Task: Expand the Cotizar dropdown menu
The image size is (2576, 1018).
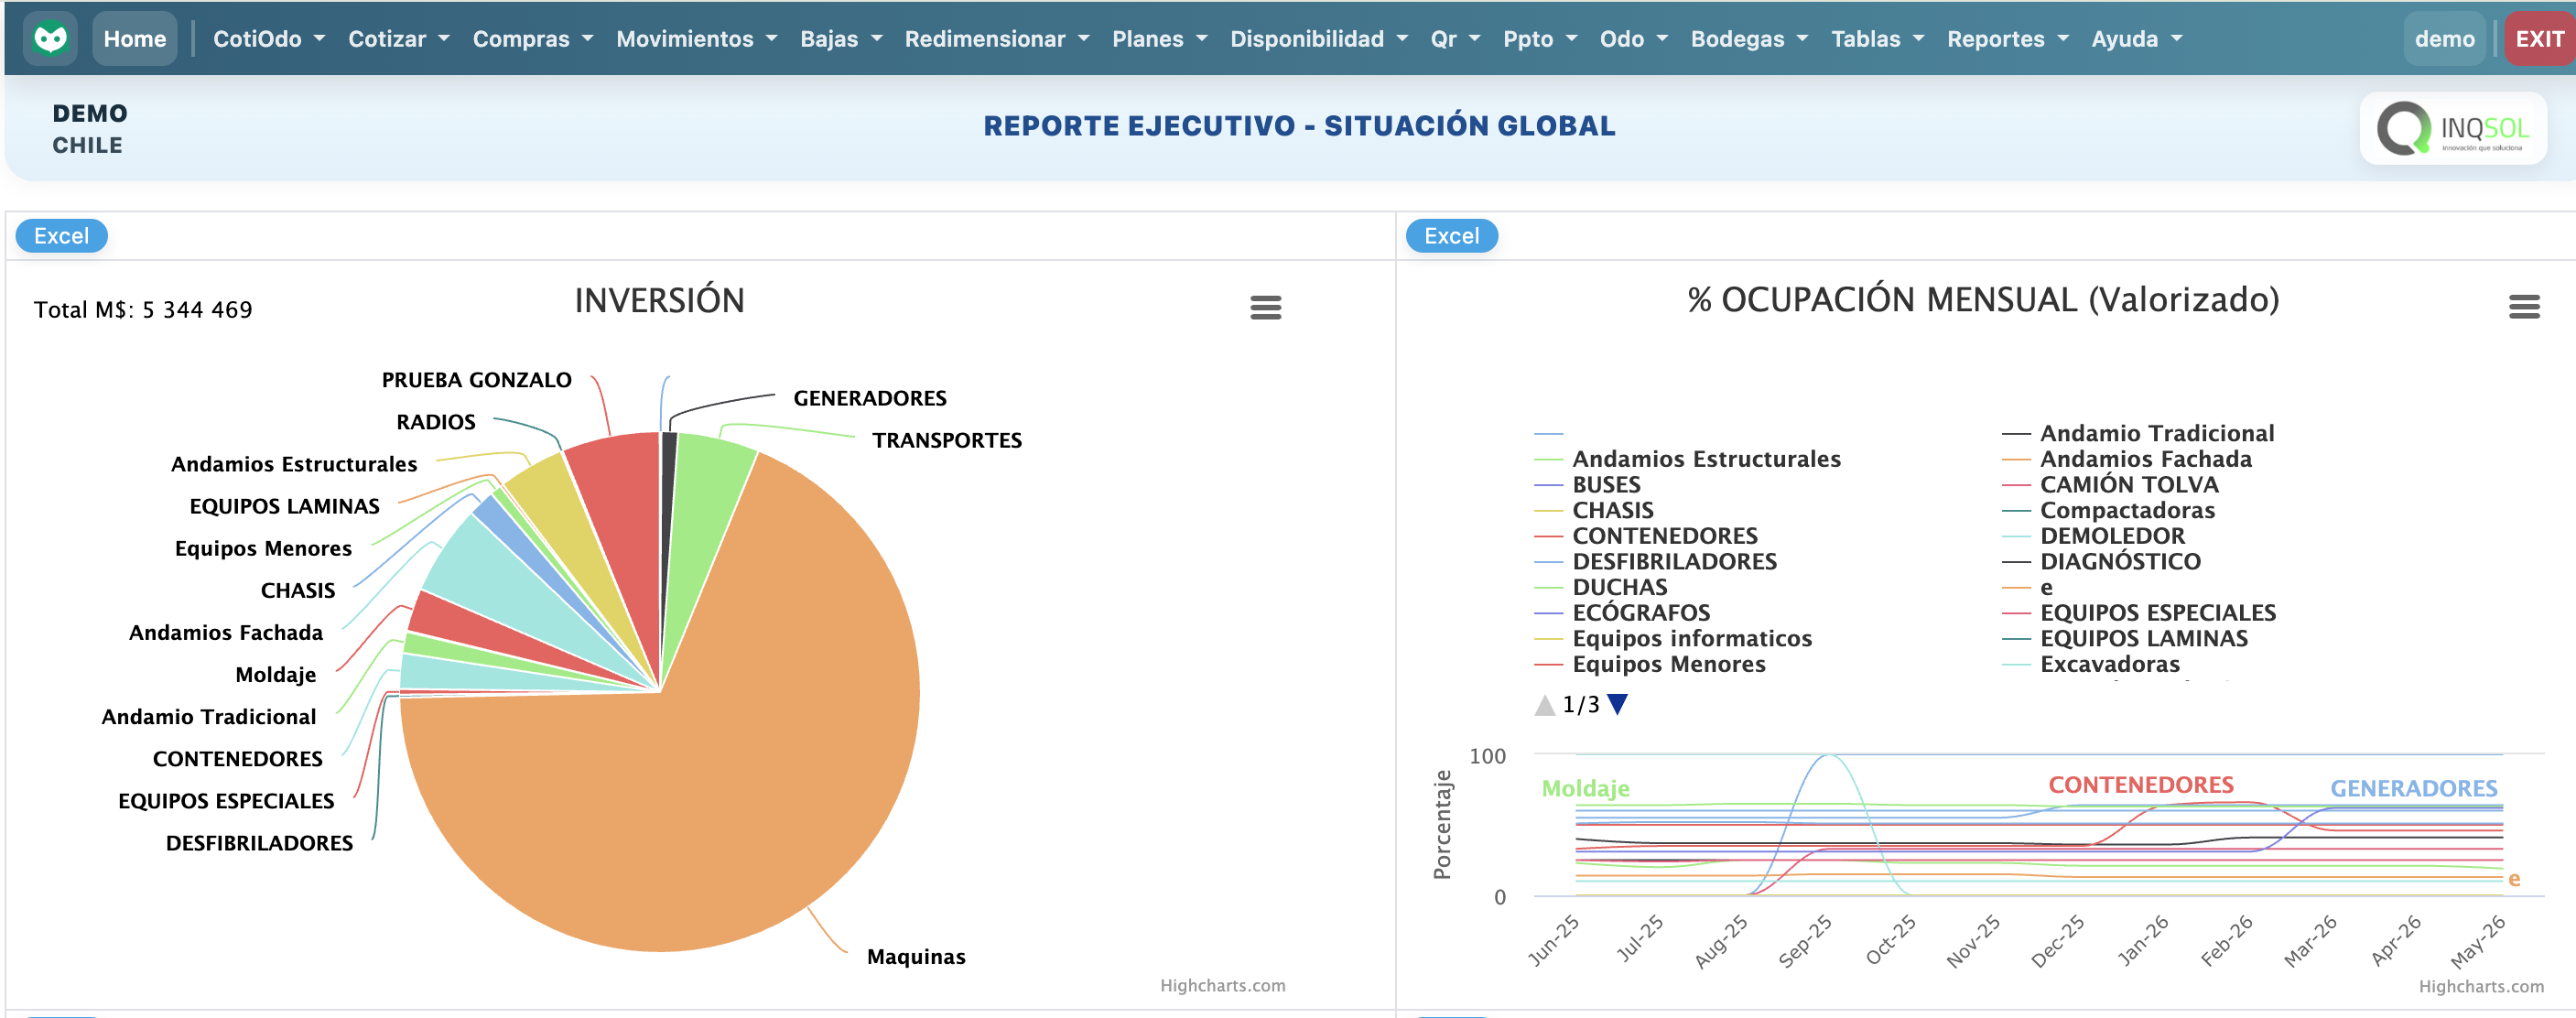Action: [398, 39]
